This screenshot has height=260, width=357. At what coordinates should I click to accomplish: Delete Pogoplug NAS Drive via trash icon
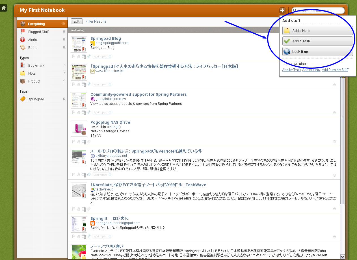335,142
